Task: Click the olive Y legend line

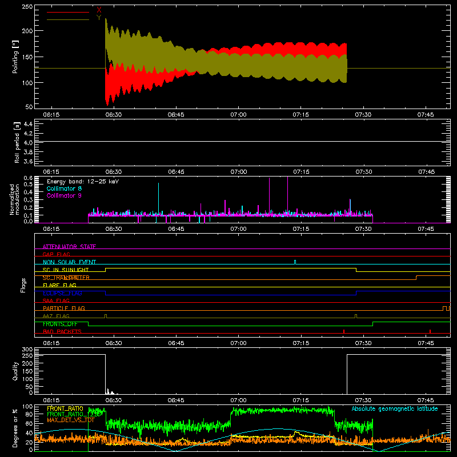Action: (x=68, y=20)
